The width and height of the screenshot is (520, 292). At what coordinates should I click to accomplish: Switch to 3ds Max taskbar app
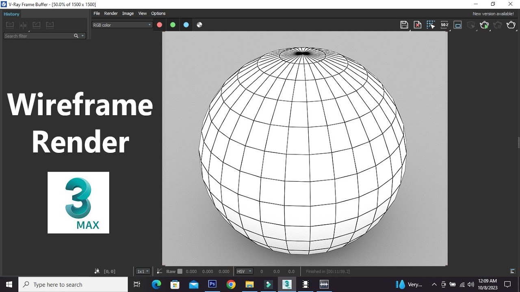pos(287,284)
